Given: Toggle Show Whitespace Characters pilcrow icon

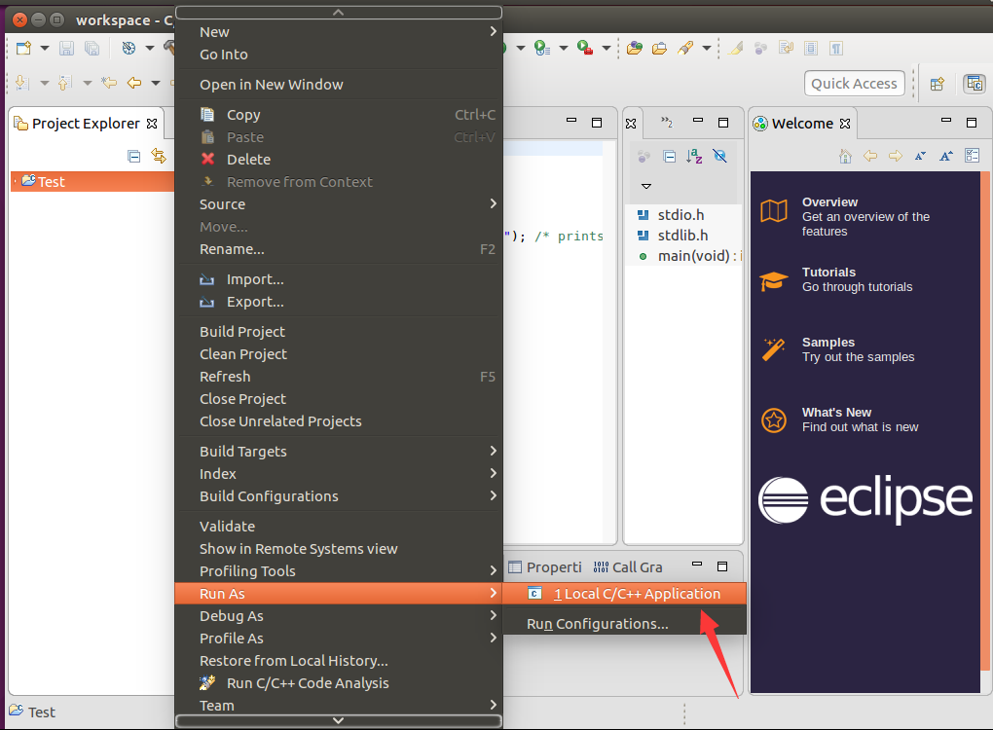Looking at the screenshot, I should click(836, 48).
